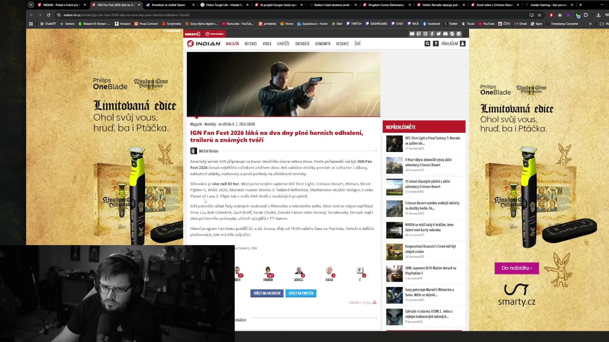The image size is (609, 342).
Task: Open Kooperativní Assassin's Creed article
Action: [x=431, y=249]
